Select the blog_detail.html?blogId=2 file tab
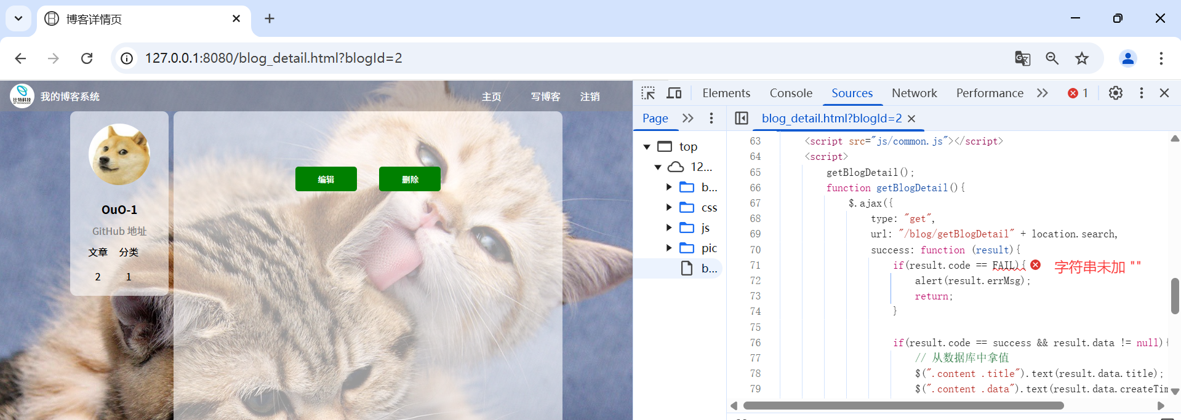1181x420 pixels. 831,118
